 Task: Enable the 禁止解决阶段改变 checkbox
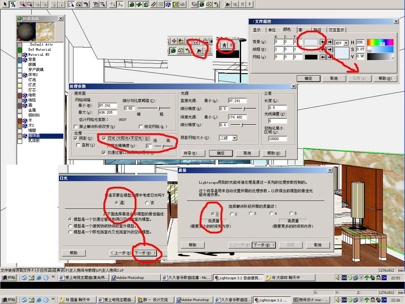point(76,127)
